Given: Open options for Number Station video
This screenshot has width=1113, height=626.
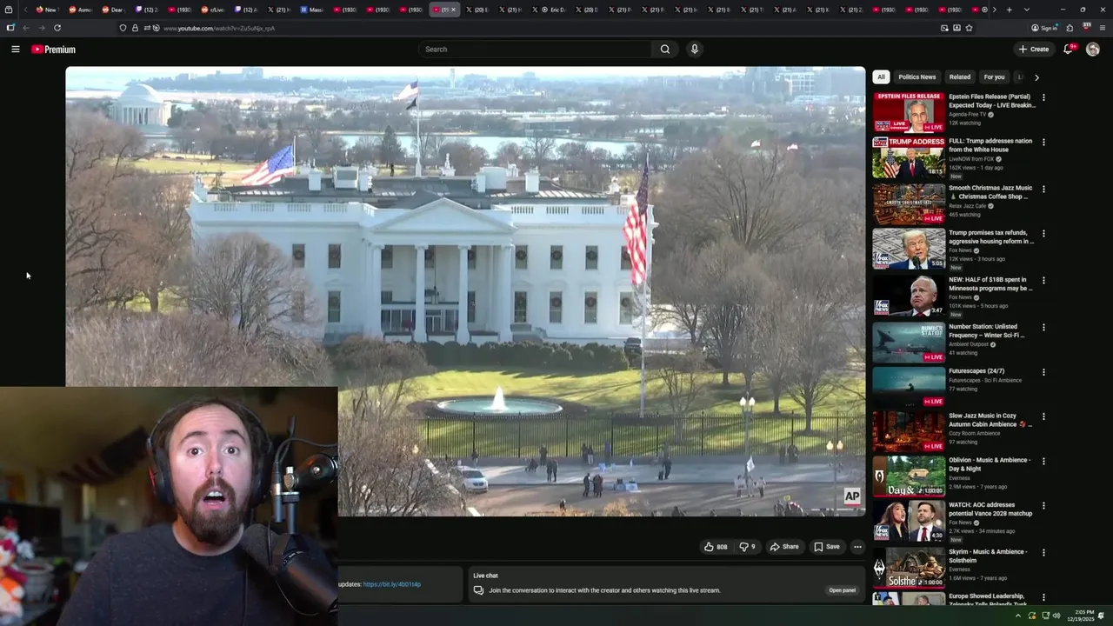Looking at the screenshot, I should pyautogui.click(x=1043, y=328).
